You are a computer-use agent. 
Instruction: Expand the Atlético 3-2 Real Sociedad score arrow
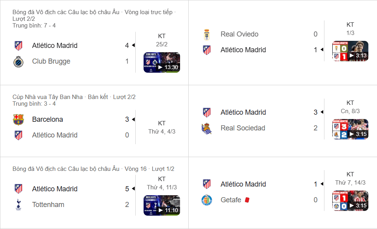(x=322, y=112)
